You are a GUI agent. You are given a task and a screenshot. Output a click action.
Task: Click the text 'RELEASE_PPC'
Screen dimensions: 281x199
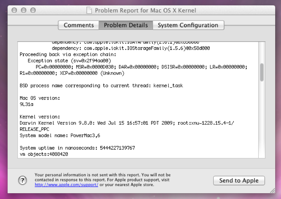pos(35,129)
